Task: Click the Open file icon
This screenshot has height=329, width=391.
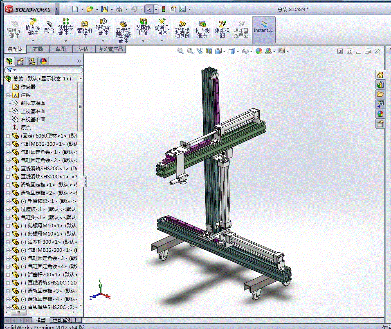Action: point(90,9)
